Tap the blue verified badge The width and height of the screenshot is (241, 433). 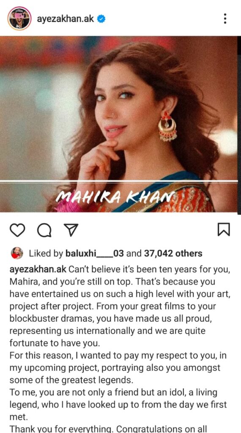point(101,19)
